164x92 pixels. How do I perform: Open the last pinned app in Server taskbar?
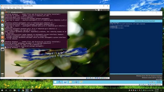(x=81, y=82)
